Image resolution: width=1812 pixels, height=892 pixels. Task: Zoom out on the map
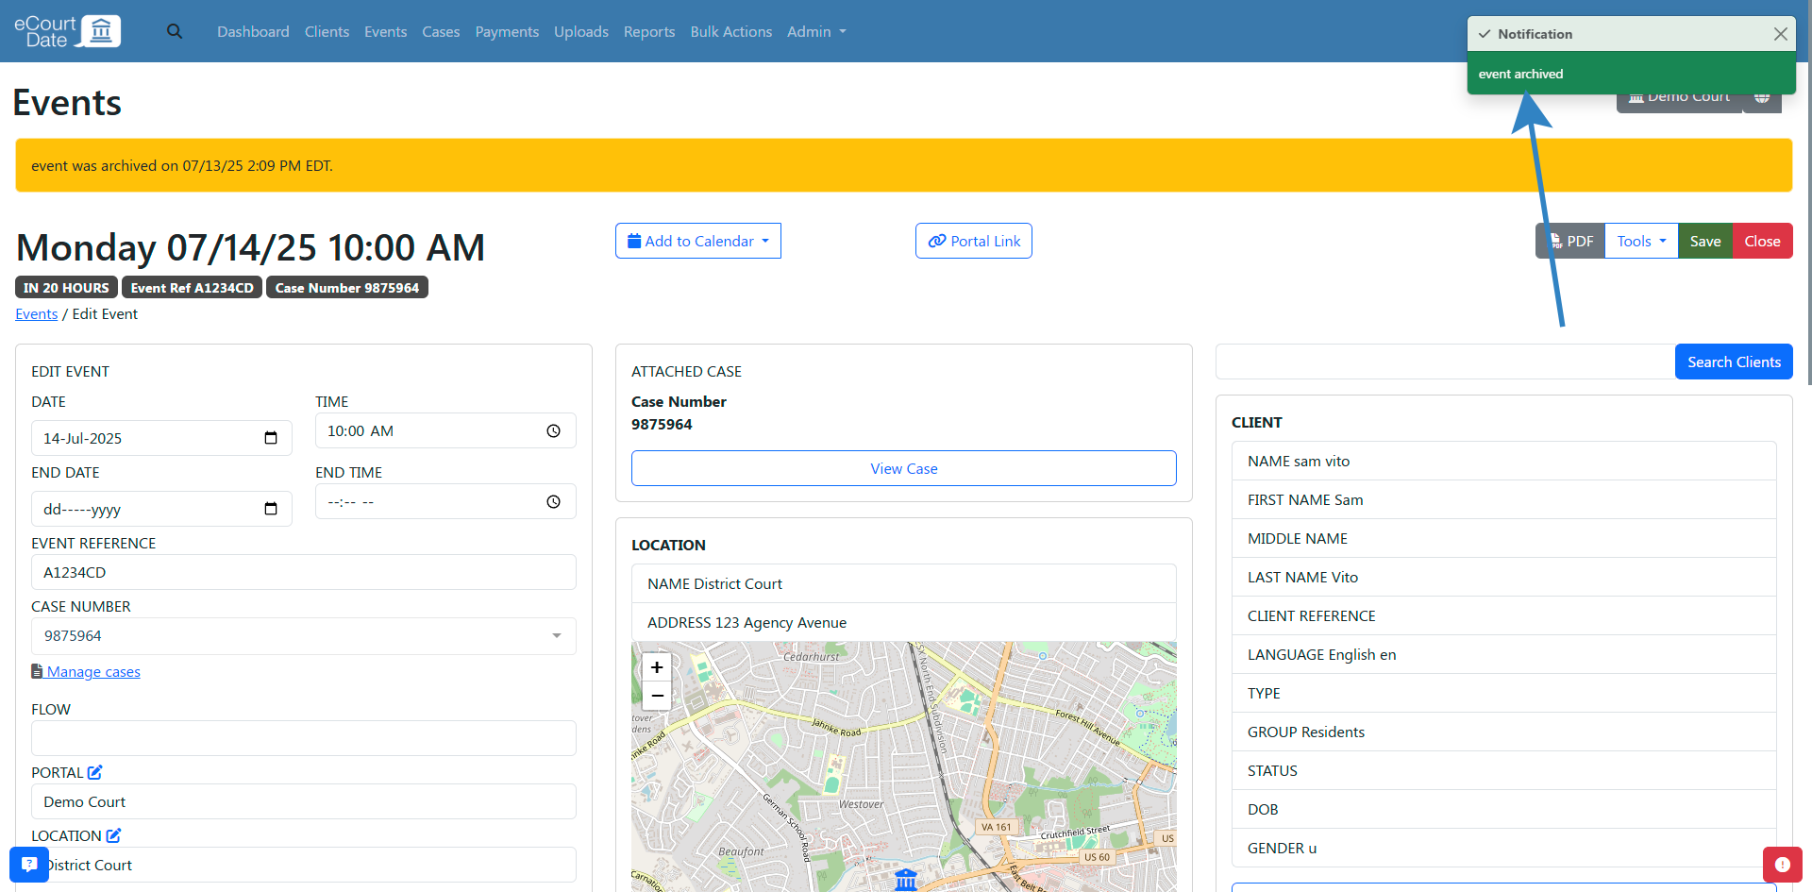657,696
